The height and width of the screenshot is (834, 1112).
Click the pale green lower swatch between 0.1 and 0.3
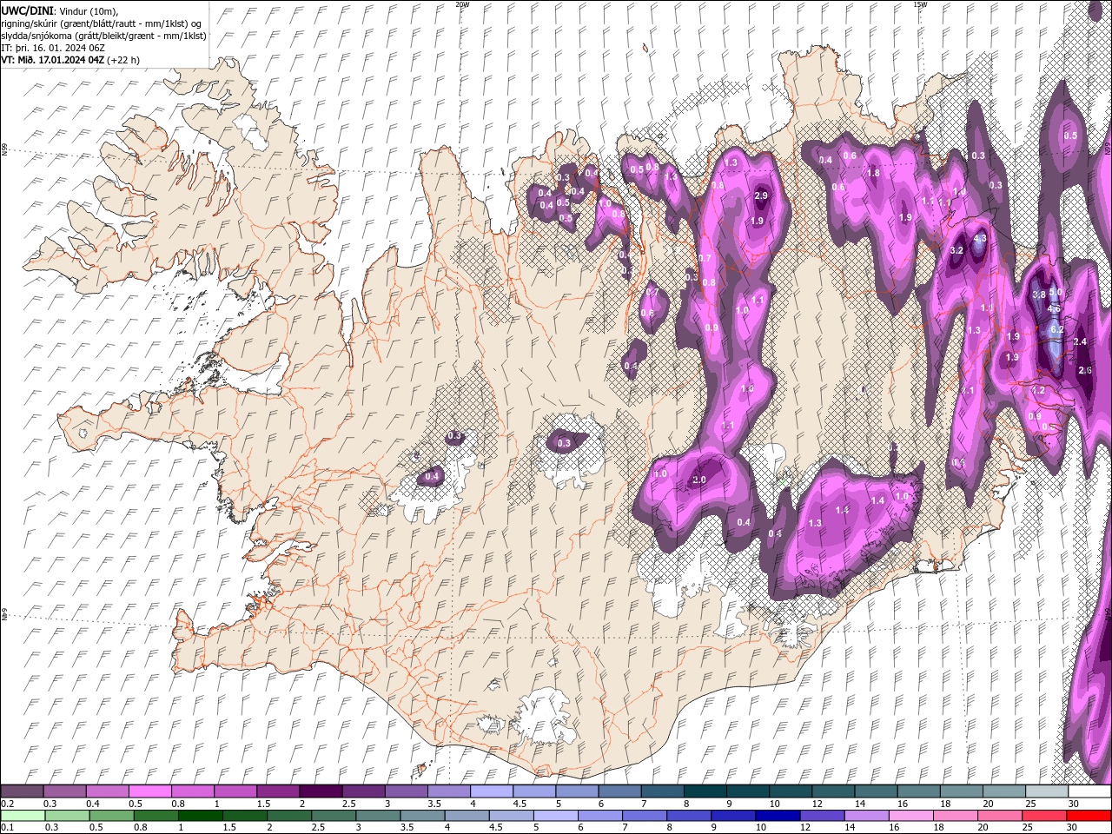pos(22,816)
